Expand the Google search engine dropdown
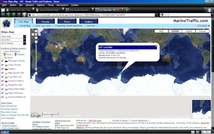 [x=212, y=15]
